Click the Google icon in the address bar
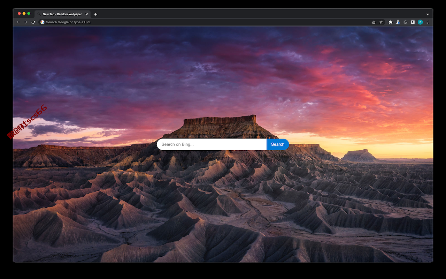The height and width of the screenshot is (279, 446). point(43,22)
